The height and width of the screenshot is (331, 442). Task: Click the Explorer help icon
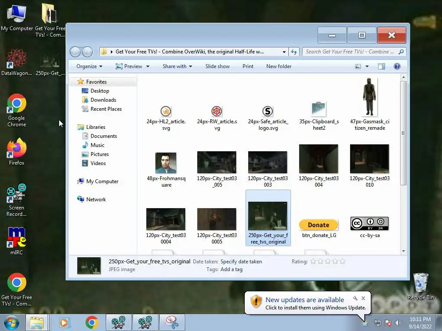pos(397,66)
